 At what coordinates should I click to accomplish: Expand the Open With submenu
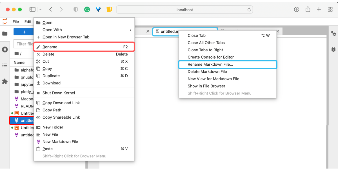[x=84, y=30]
